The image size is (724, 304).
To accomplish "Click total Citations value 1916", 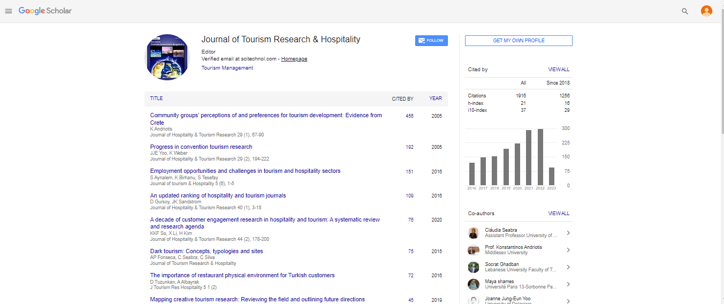I will (x=521, y=96).
